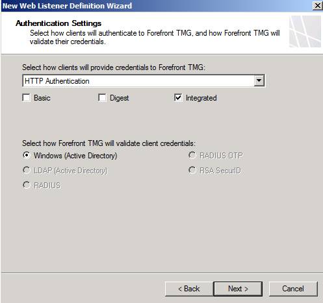Tick the Digest authentication checkbox
Screen dimensions: 323x303
102,97
